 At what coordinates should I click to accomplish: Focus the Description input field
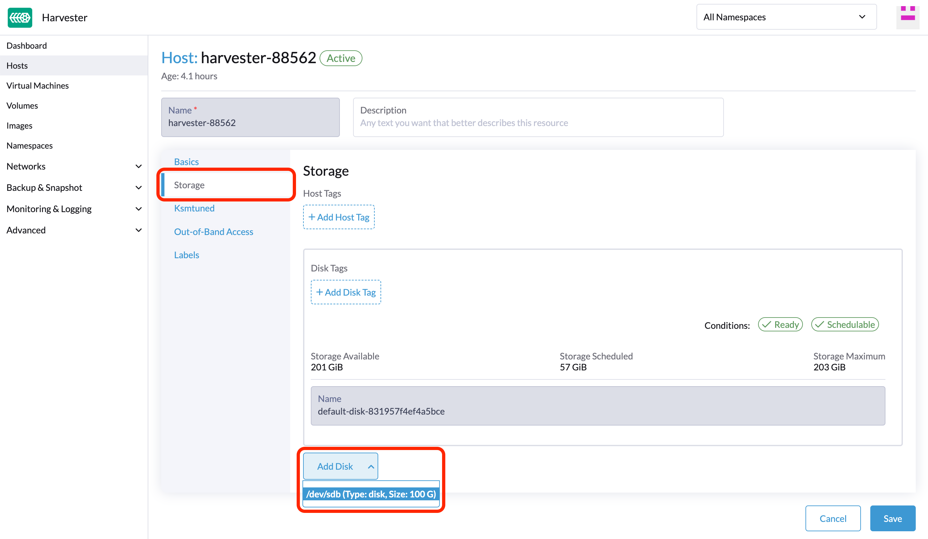coord(538,117)
